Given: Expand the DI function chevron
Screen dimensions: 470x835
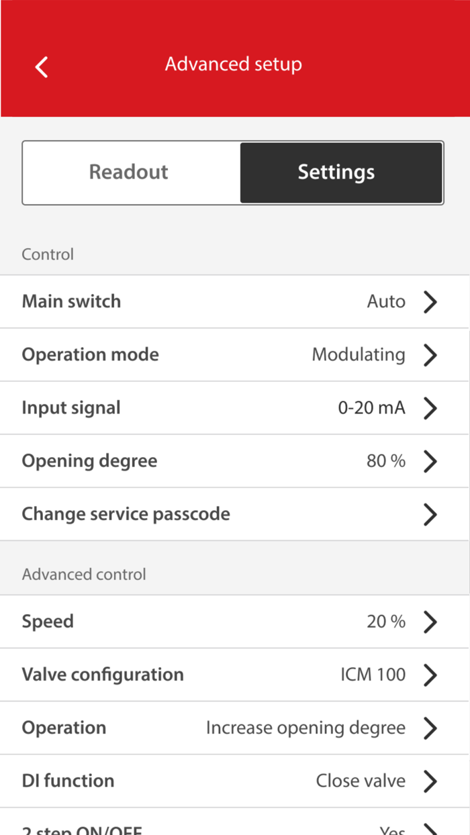Looking at the screenshot, I should click(x=430, y=781).
